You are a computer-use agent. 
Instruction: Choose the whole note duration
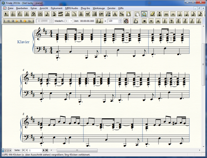pyautogui.click(x=173, y=14)
